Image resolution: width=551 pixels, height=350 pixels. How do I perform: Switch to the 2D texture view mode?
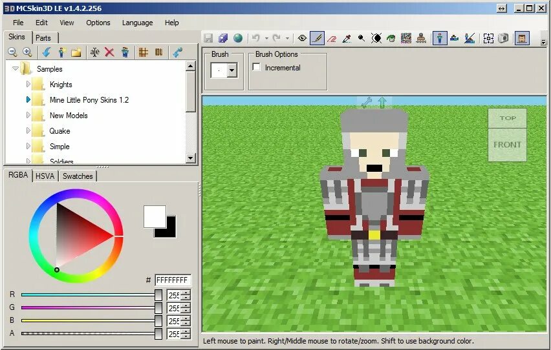(x=455, y=38)
